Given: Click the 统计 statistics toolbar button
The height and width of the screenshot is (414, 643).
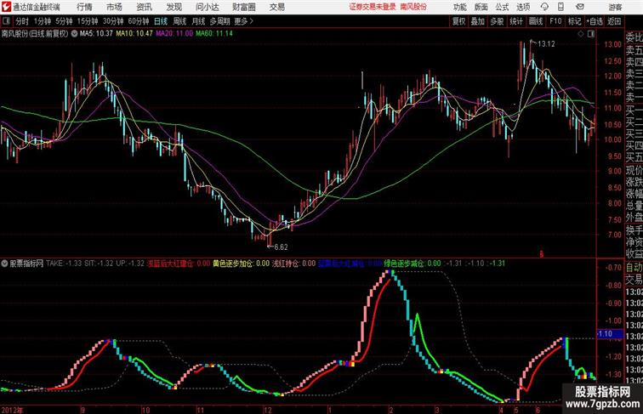Looking at the screenshot, I should [516, 21].
